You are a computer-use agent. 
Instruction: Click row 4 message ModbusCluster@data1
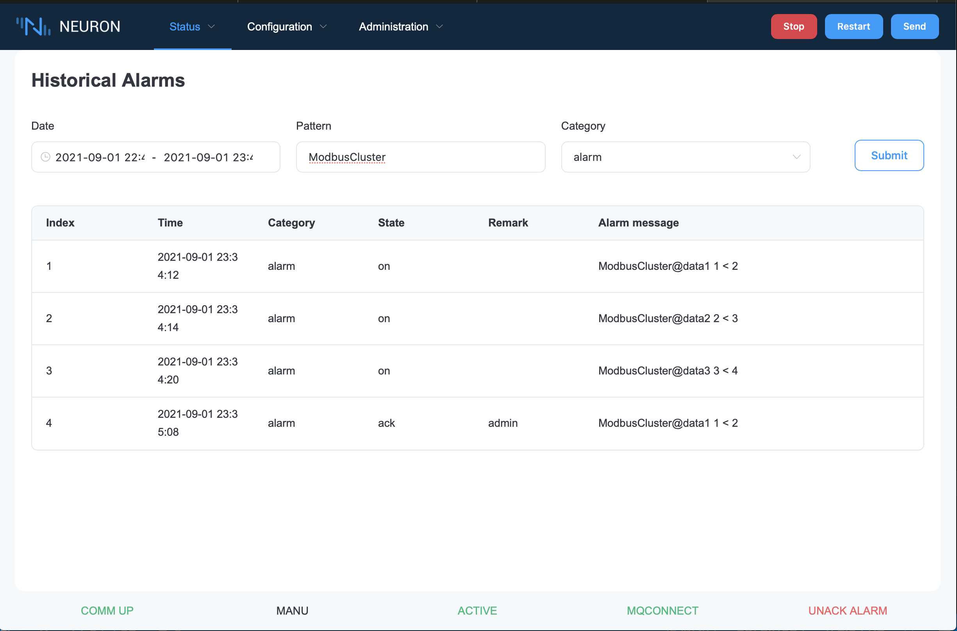click(668, 423)
